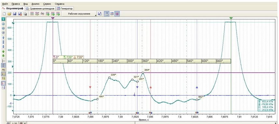Toggle the grid lines icon in sidebar
Viewport: 279px width, 124px height.
coord(3,61)
